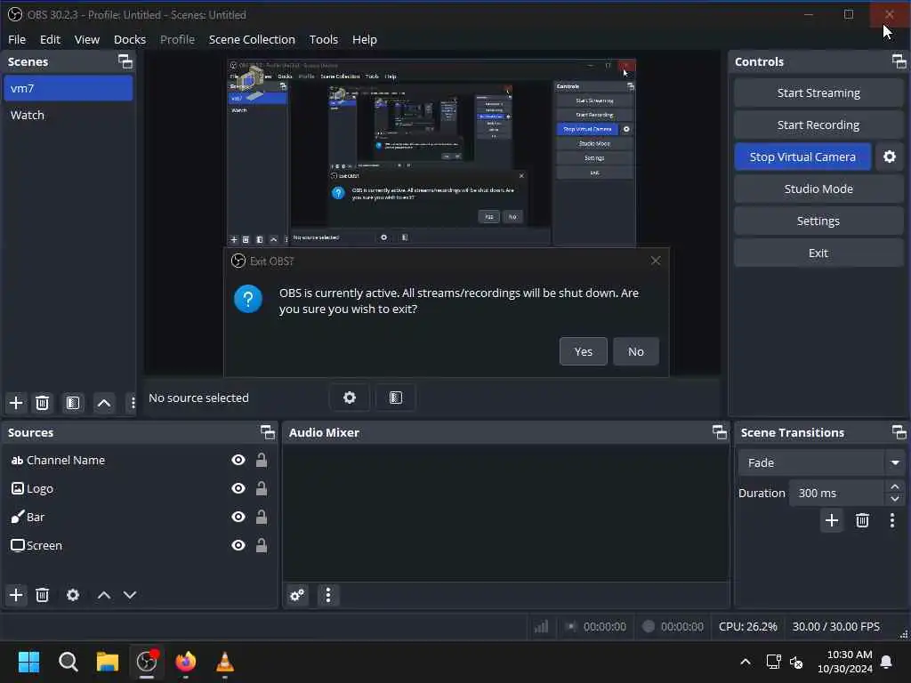The image size is (911, 683).
Task: Add a new scene with plus icon
Action: click(x=16, y=403)
